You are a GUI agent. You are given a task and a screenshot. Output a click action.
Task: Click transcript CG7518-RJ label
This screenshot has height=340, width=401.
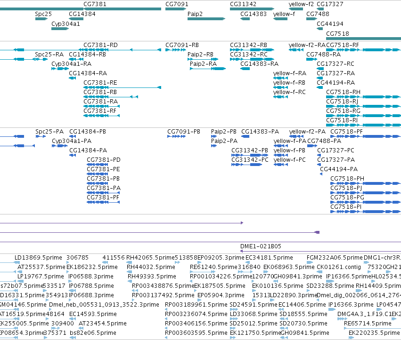click(x=342, y=101)
